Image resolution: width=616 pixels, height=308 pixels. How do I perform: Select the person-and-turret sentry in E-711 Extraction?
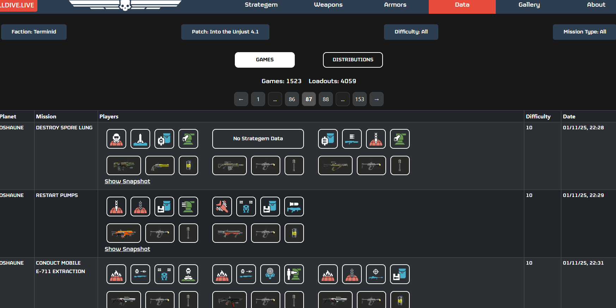coord(294,274)
